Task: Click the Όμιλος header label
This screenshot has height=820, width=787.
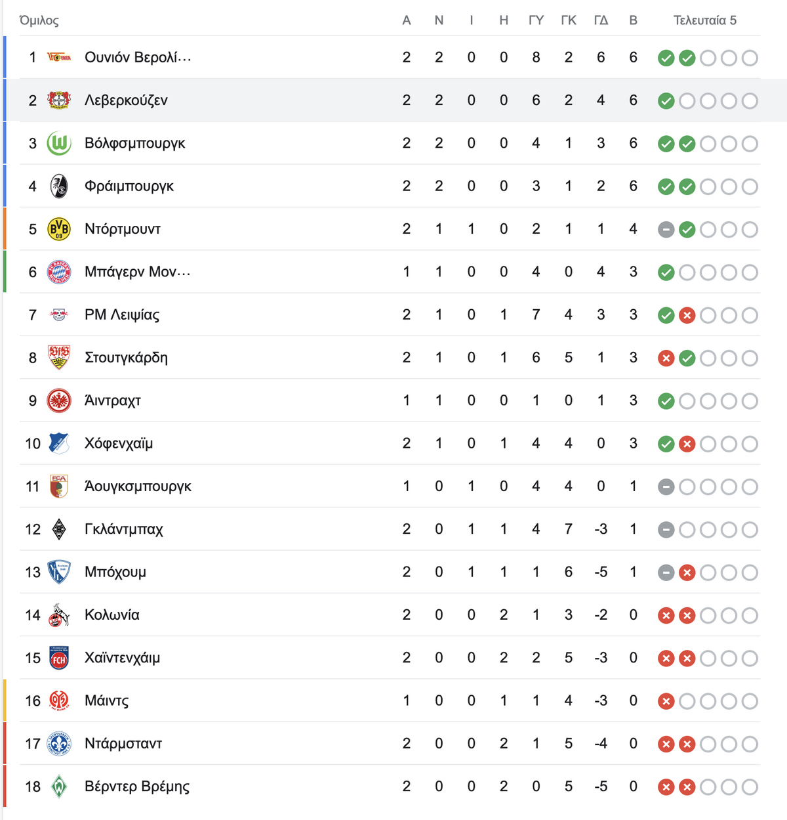Action: (x=39, y=20)
